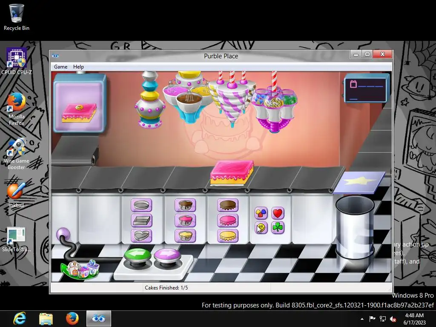Click the target cake order display screen
The image size is (436, 327).
tap(80, 103)
